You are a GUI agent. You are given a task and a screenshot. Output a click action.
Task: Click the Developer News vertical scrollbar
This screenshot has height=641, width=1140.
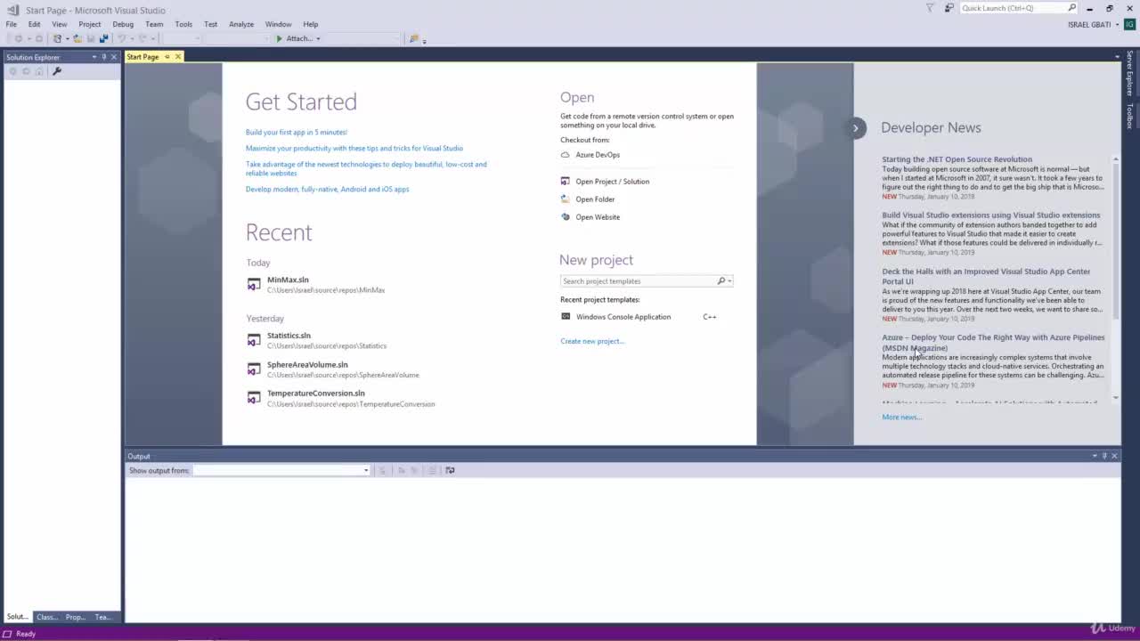1116,277
